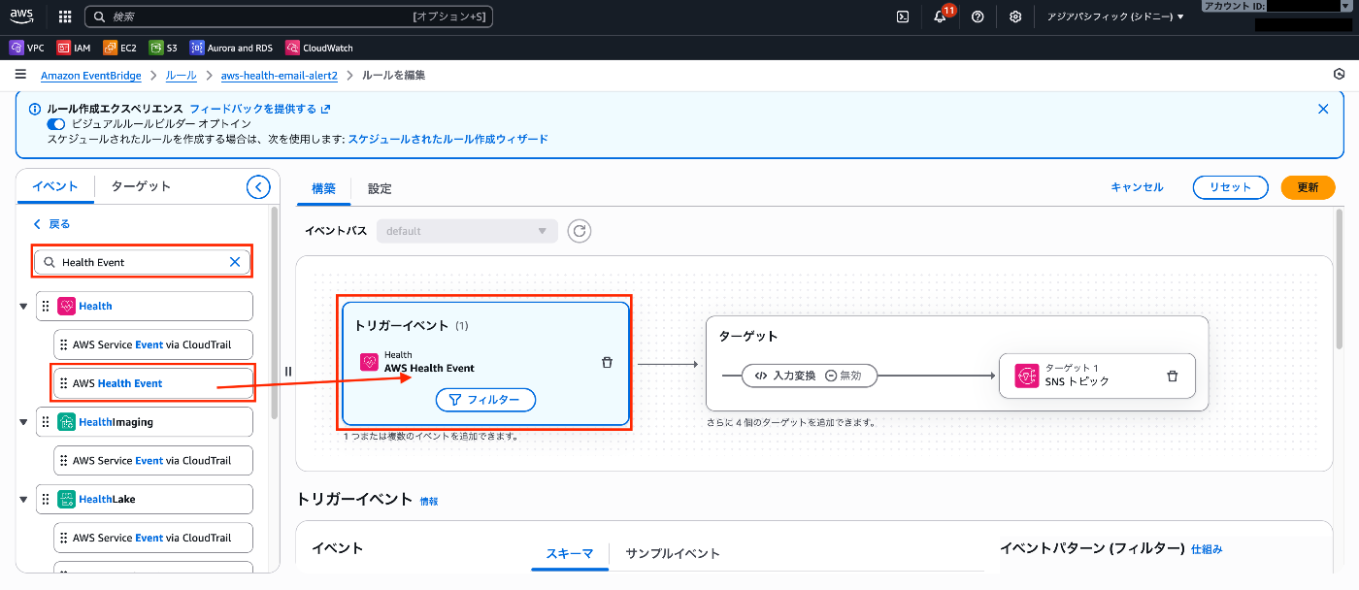Switch to the events tab in left panel
Image resolution: width=1359 pixels, height=590 pixels.
[x=55, y=186]
